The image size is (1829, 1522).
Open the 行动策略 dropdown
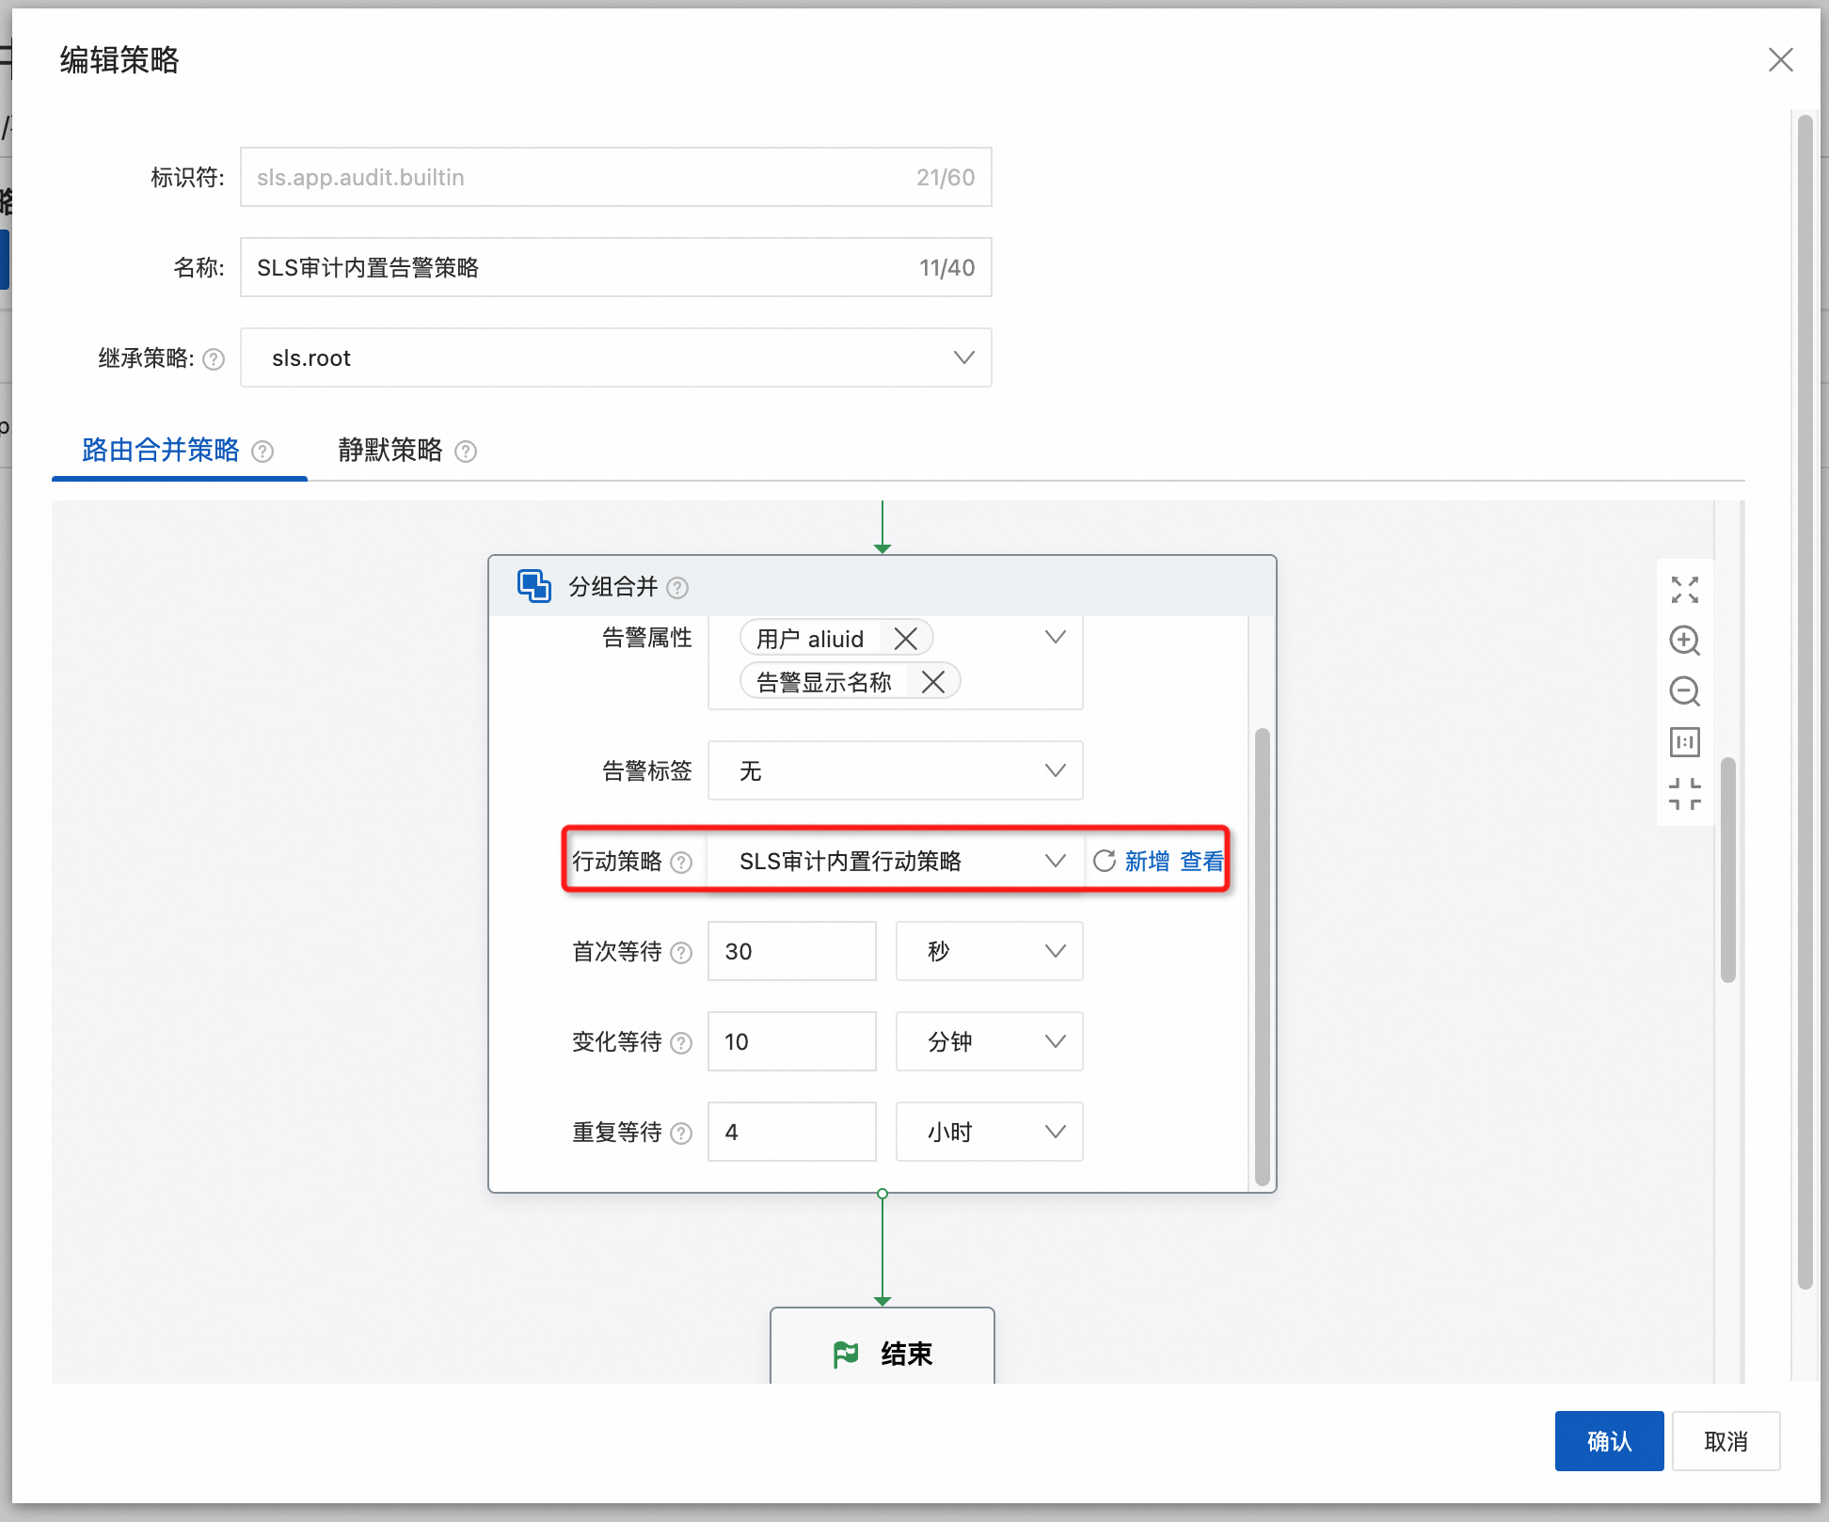pyautogui.click(x=896, y=861)
